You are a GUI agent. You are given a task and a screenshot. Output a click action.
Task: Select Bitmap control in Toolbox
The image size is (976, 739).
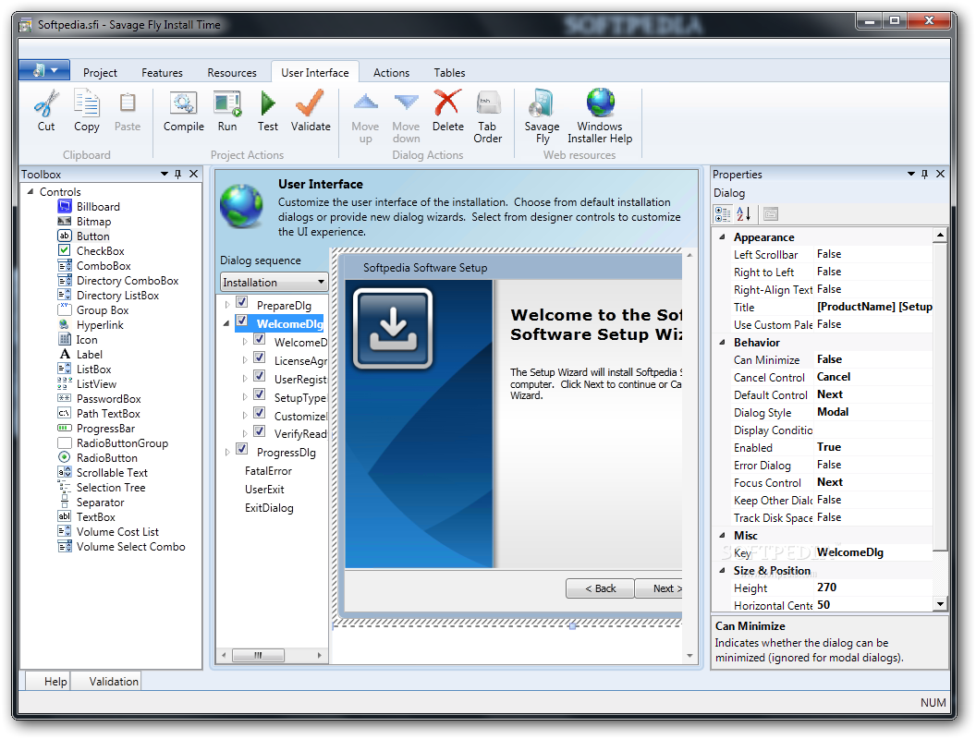[x=93, y=222]
